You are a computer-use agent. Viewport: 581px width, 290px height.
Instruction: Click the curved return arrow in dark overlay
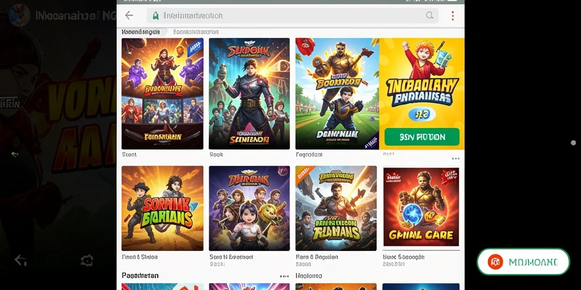(x=20, y=261)
